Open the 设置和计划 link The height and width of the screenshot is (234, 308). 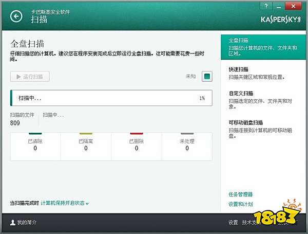pos(240,204)
